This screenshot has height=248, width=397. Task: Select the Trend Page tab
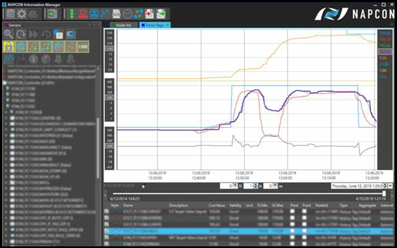(154, 25)
